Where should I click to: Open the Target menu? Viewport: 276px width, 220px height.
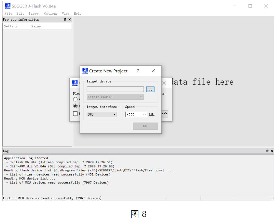pos(34,14)
